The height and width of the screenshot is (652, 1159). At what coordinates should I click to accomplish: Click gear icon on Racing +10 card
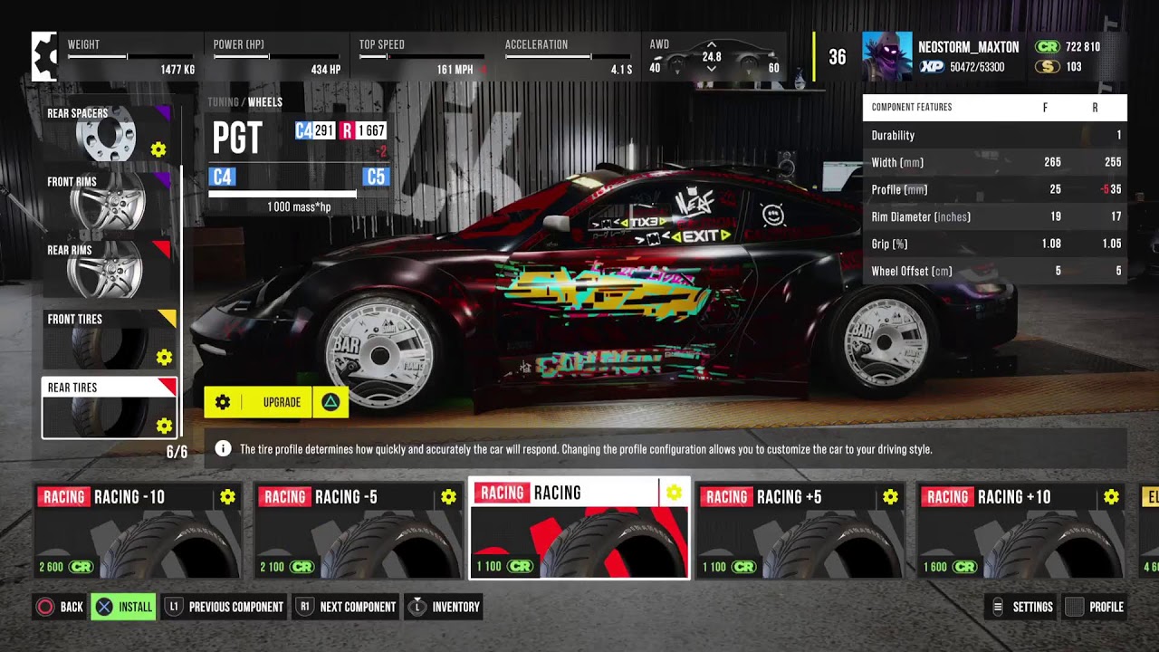(1111, 497)
